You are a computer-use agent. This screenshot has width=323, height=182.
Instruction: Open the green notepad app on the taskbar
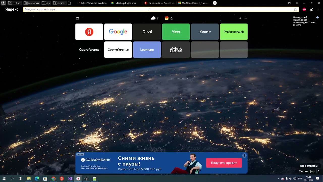(x=95, y=179)
